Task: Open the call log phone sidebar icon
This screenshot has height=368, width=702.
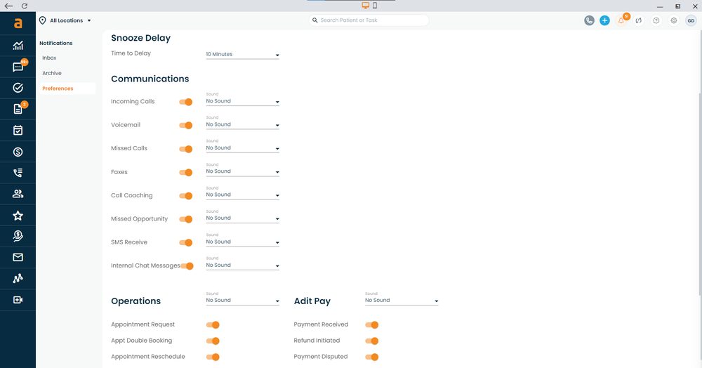Action: tap(18, 173)
